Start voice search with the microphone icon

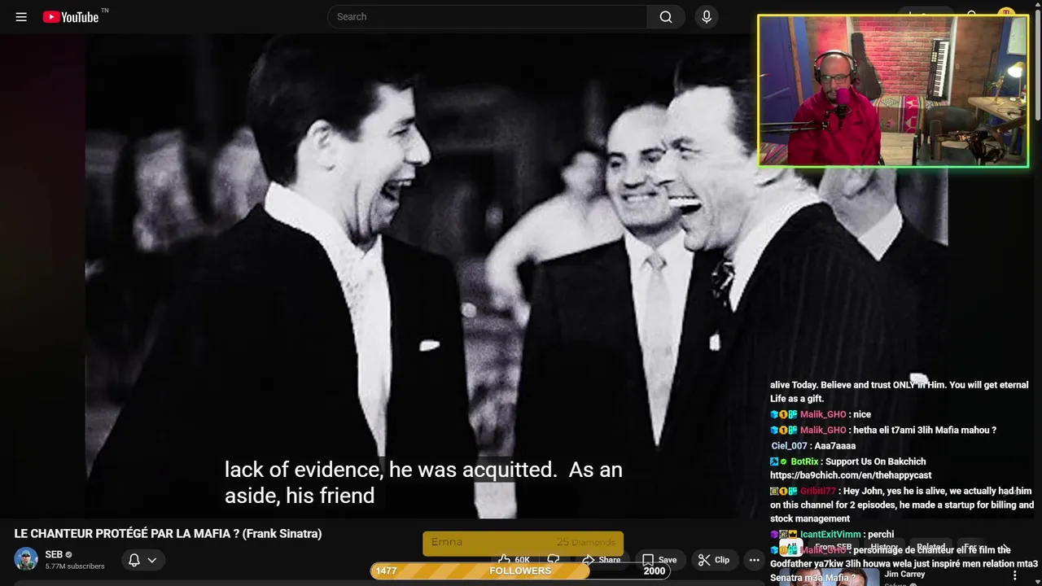point(706,17)
